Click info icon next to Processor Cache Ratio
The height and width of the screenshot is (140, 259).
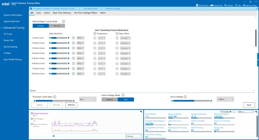[55, 97]
